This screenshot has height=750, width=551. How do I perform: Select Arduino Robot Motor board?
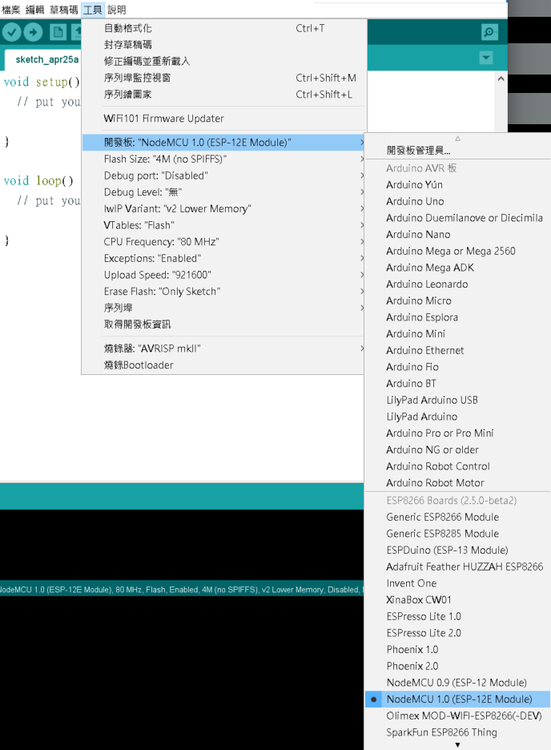tap(457, 482)
